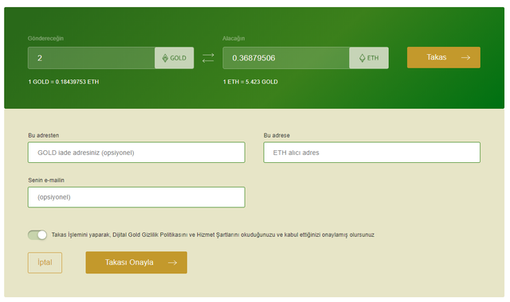Focus the receive amount field 0.36879506
Viewport: 510px width, 302px height.
click(286, 58)
